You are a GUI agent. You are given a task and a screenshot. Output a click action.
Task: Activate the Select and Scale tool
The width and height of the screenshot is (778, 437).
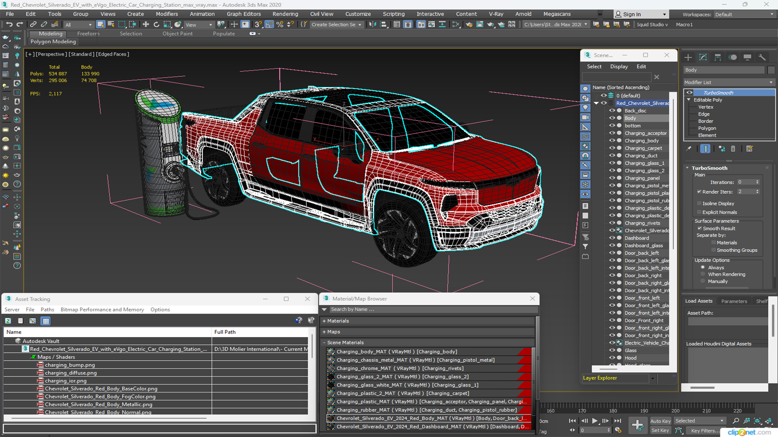click(x=167, y=25)
